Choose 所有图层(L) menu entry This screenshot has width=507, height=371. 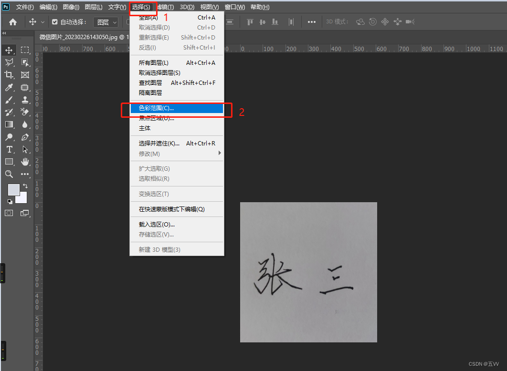[177, 62]
